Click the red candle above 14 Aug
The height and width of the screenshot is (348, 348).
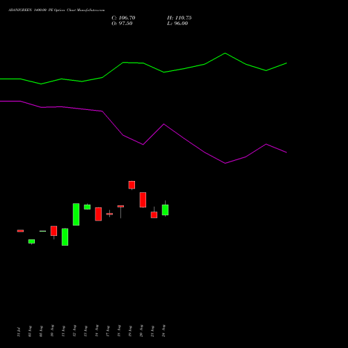click(x=98, y=214)
